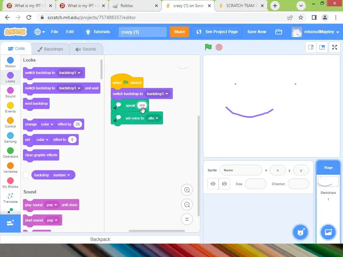Open the File menu

coord(55,32)
